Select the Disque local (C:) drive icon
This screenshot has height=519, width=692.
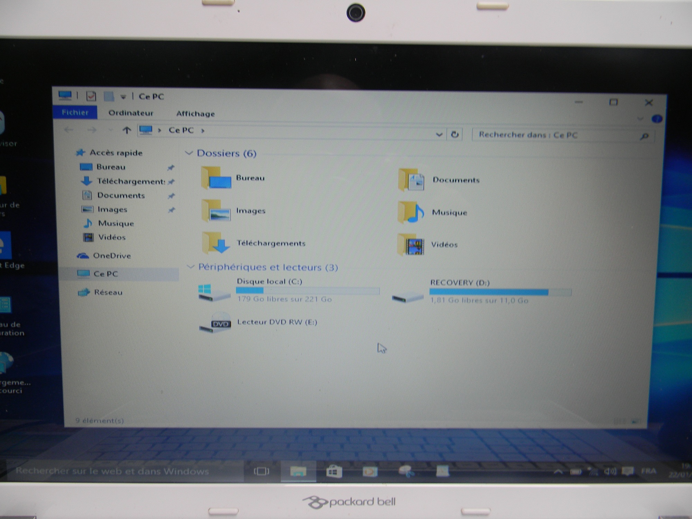tap(215, 293)
